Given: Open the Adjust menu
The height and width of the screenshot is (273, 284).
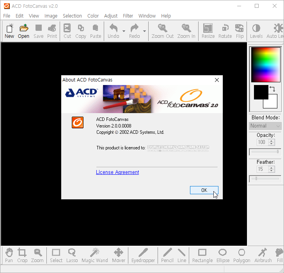Looking at the screenshot, I should (111, 16).
